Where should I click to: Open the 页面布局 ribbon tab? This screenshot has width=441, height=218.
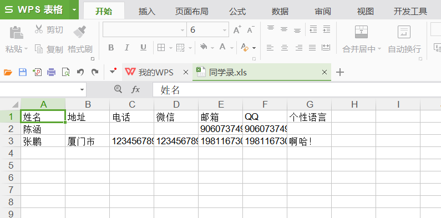[x=191, y=11]
